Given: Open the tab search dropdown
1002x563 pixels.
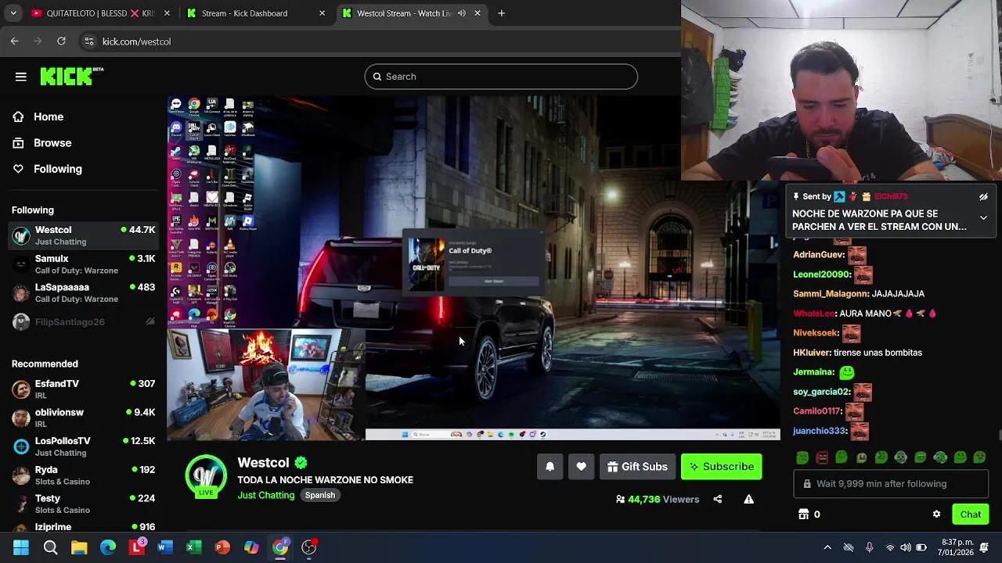Looking at the screenshot, I should pos(13,13).
